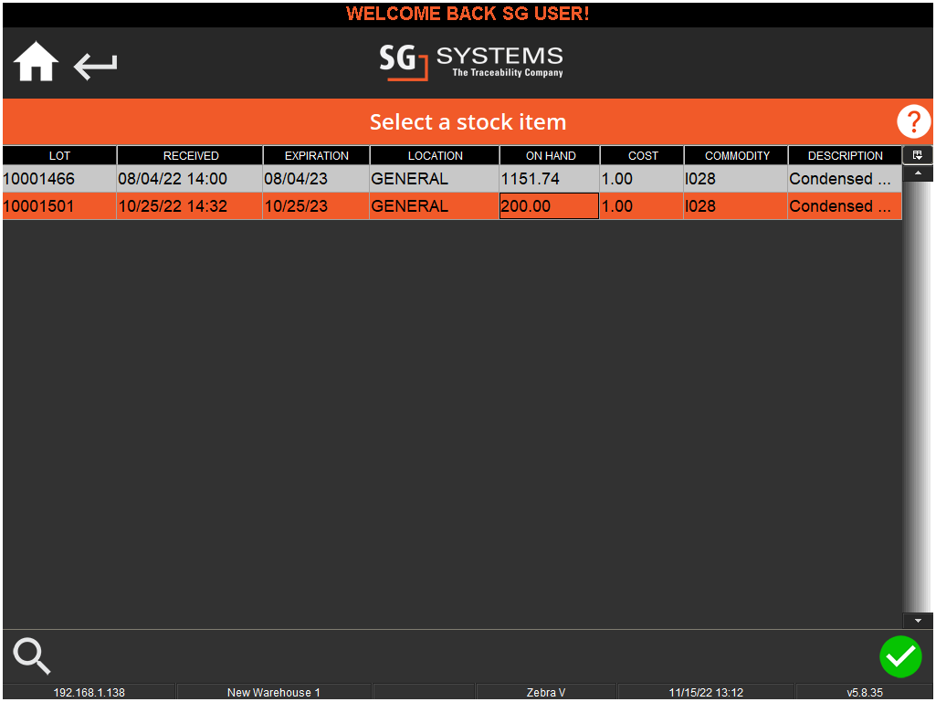Expand the column options dropdown in table header
Viewport: 936px width, 702px height.
click(x=918, y=154)
